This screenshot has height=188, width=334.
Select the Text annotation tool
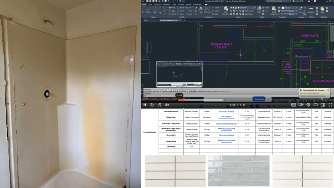201,10
